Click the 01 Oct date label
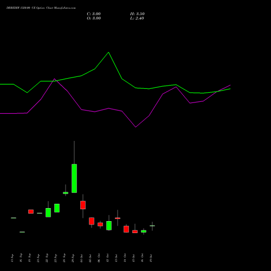This screenshot has height=271, width=271. (82, 258)
